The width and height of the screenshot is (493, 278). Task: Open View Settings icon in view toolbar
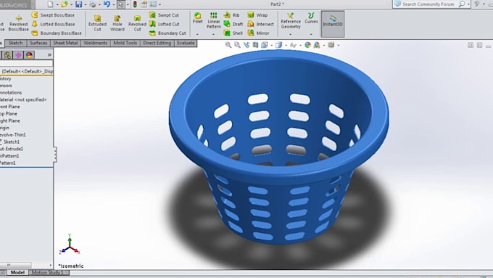(x=331, y=45)
